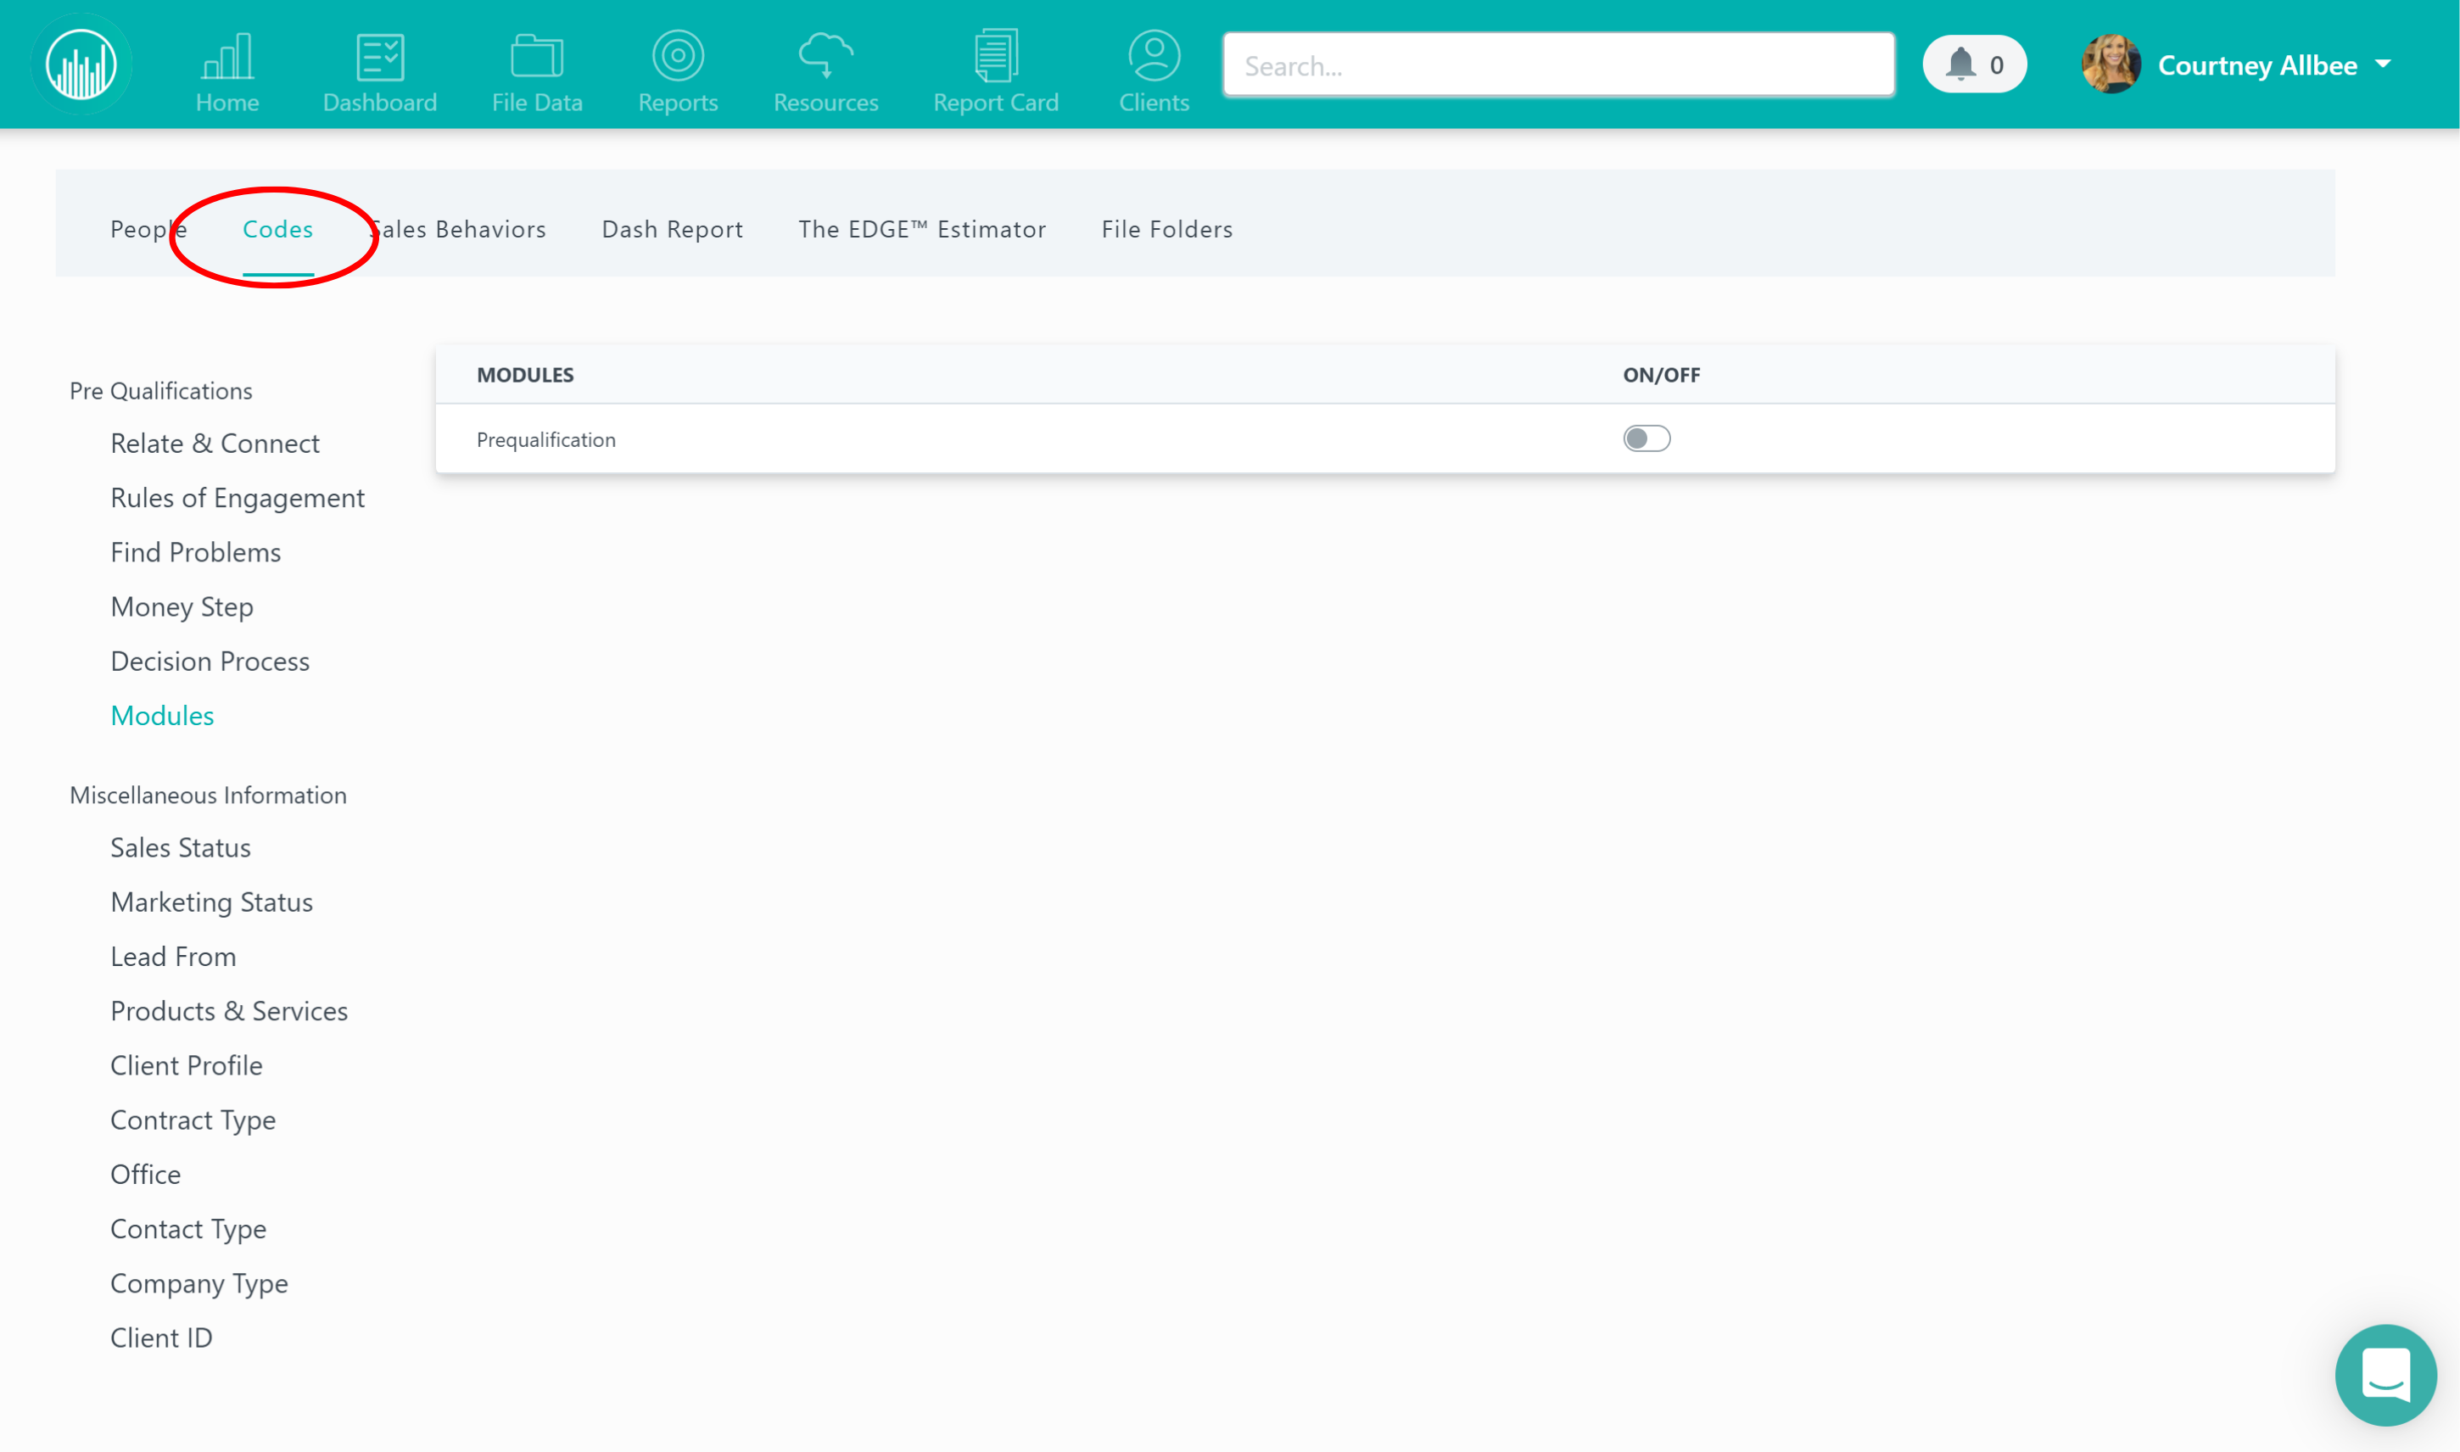Open the chat support bubble icon

click(2385, 1375)
